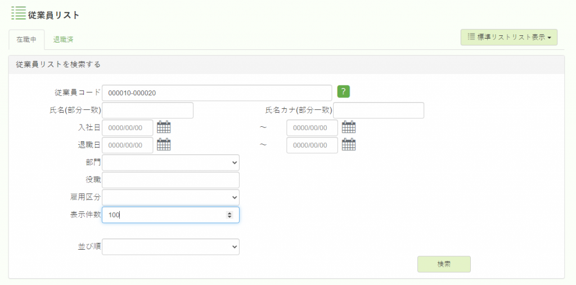Focus the 従業員コード input field
This screenshot has width=576, height=285.
coord(217,93)
